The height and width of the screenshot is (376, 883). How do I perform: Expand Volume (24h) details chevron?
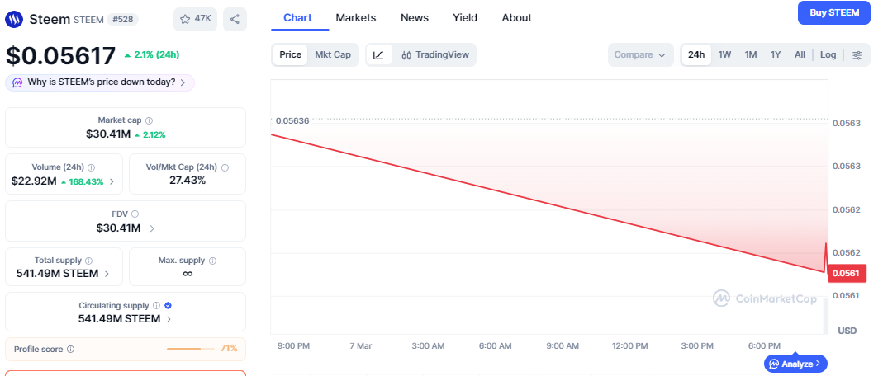pos(112,181)
